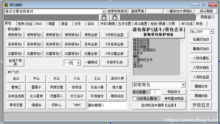Click the 仙道点加点 button

pyautogui.click(x=201, y=40)
